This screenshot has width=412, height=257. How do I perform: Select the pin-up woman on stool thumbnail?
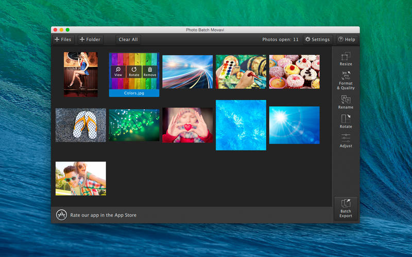click(x=81, y=75)
